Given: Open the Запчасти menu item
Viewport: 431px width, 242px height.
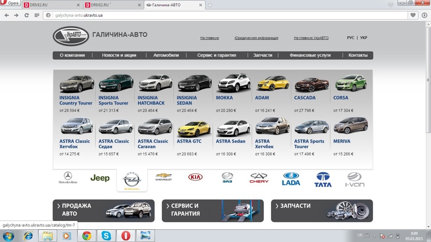Looking at the screenshot, I should (263, 55).
